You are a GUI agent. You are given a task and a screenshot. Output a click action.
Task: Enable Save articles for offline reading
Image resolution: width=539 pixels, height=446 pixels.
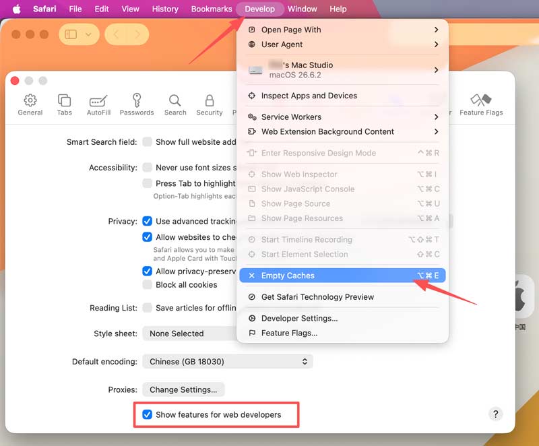[147, 307]
